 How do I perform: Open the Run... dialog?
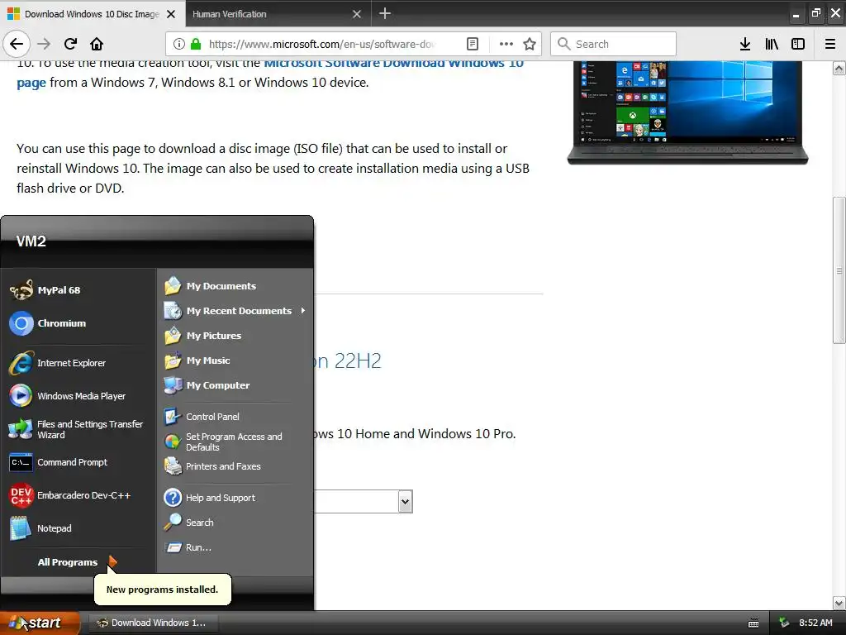pyautogui.click(x=235, y=547)
